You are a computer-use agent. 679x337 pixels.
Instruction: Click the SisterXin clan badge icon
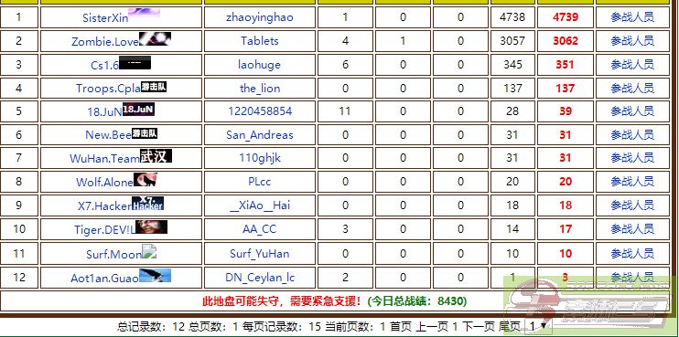pyautogui.click(x=144, y=13)
